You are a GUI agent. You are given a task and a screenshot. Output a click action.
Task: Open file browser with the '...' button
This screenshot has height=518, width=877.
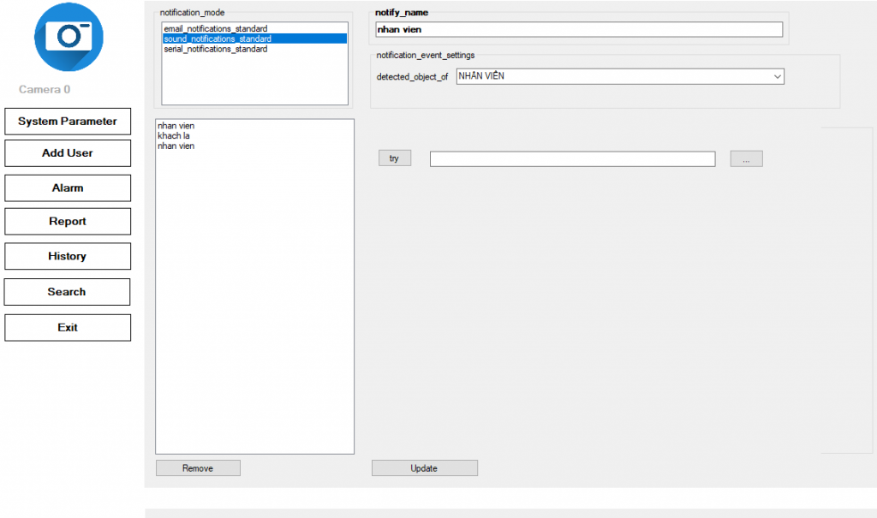pyautogui.click(x=746, y=159)
